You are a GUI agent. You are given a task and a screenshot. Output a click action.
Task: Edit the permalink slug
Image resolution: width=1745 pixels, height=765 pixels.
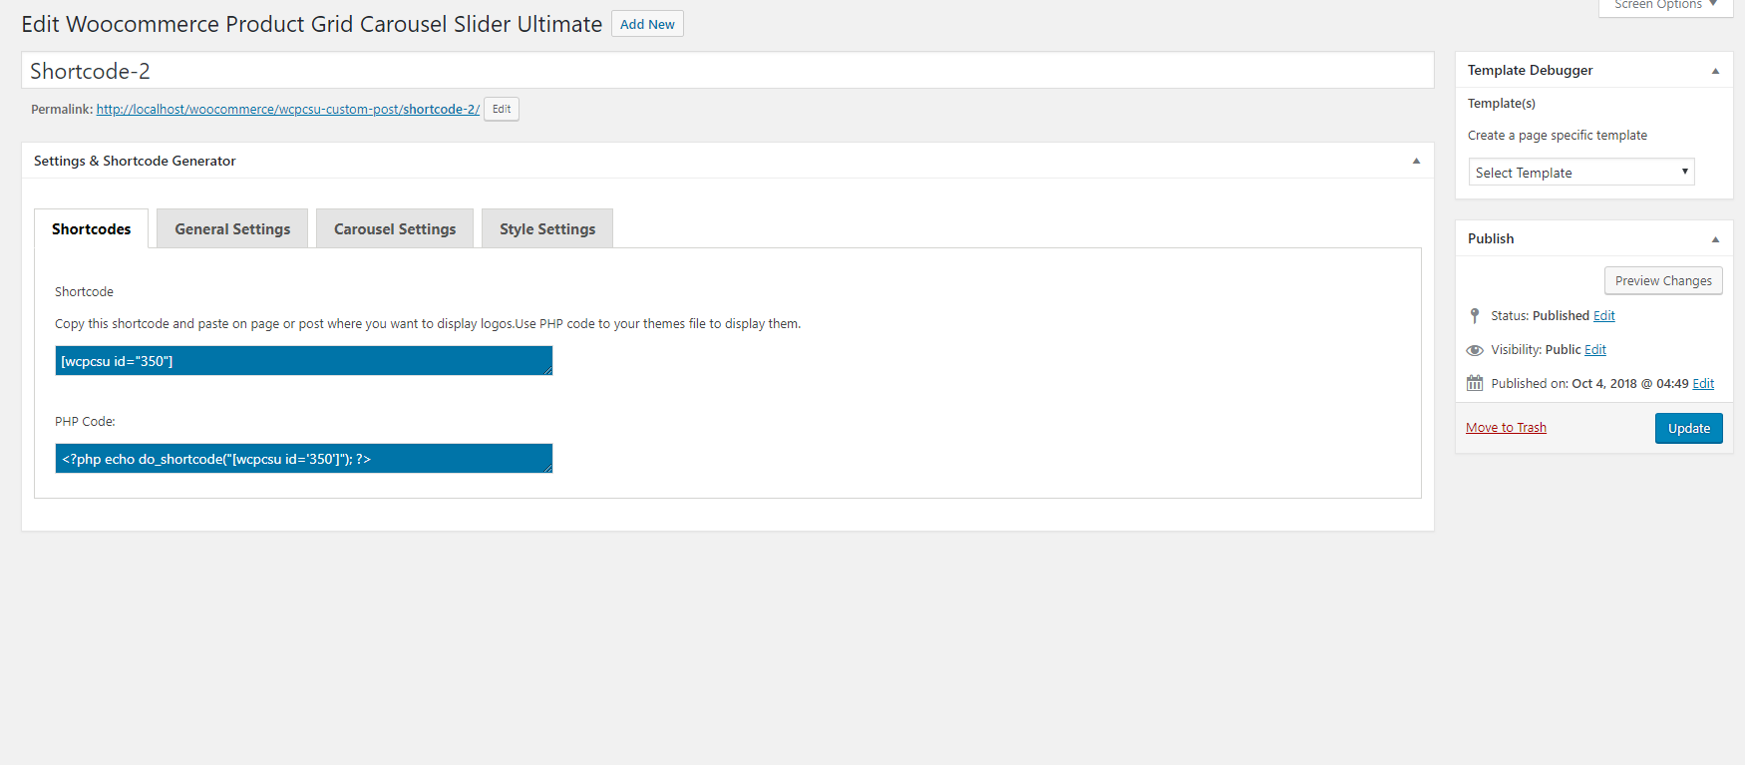pos(502,110)
